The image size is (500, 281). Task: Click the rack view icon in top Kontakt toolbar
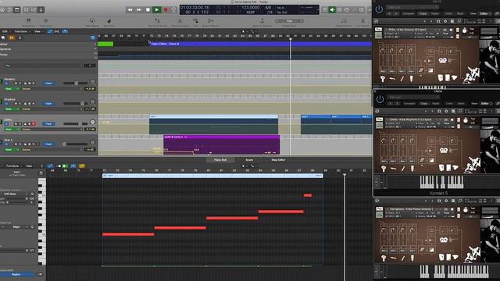[452, 21]
